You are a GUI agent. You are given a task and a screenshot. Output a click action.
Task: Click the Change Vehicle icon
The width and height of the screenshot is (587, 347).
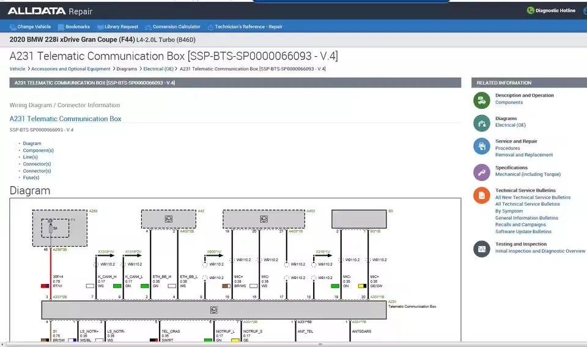(13, 27)
